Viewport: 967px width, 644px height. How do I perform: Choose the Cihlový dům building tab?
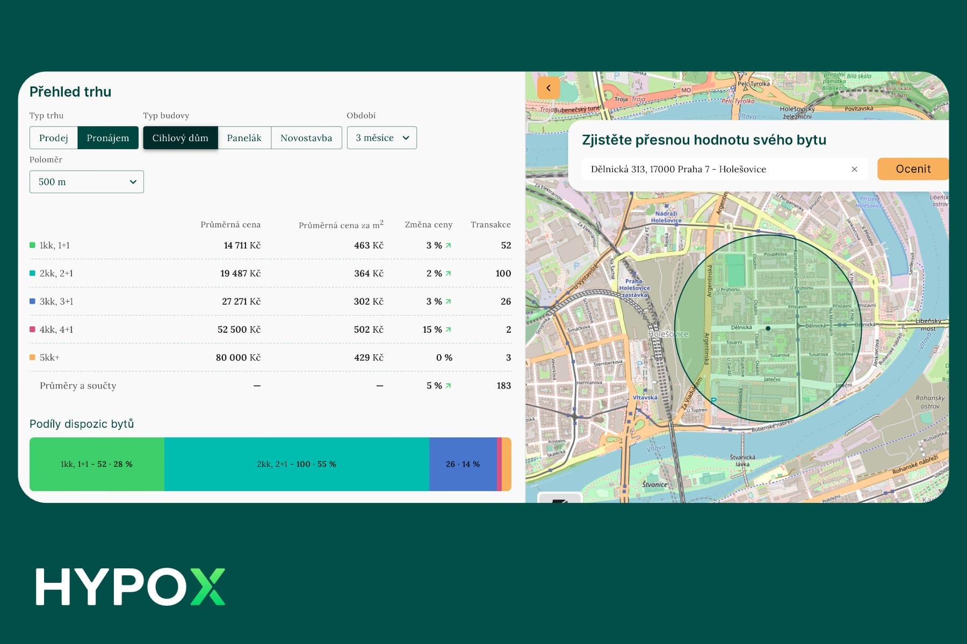(180, 138)
